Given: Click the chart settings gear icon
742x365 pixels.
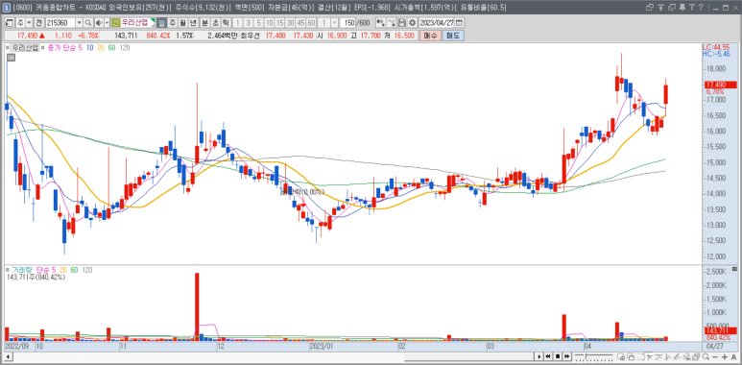Looking at the screenshot, I should point(412,23).
